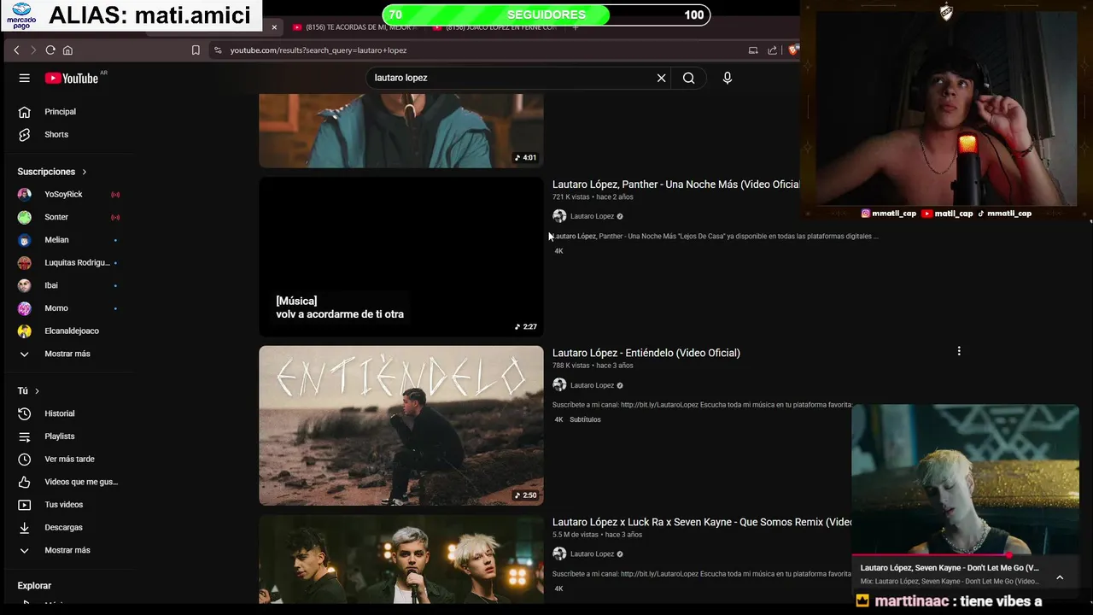Click the browser address bar URL
1093x615 pixels.
click(319, 50)
